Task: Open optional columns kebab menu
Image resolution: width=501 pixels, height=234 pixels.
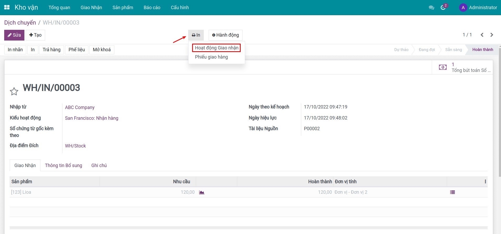Action: click(485, 182)
